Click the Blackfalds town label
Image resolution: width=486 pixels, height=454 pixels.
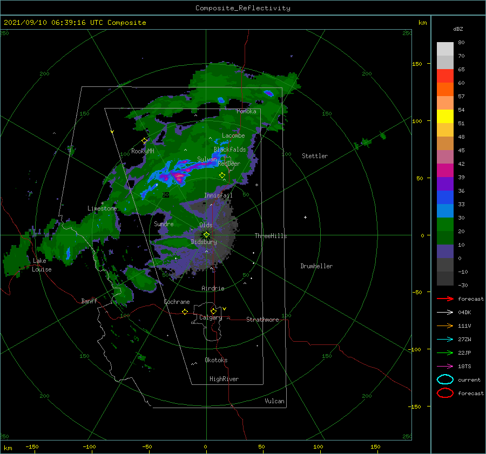click(230, 150)
